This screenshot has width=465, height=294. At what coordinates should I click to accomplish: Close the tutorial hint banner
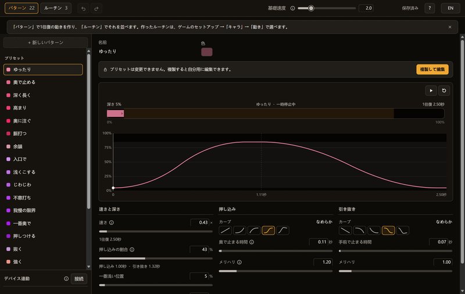[450, 27]
